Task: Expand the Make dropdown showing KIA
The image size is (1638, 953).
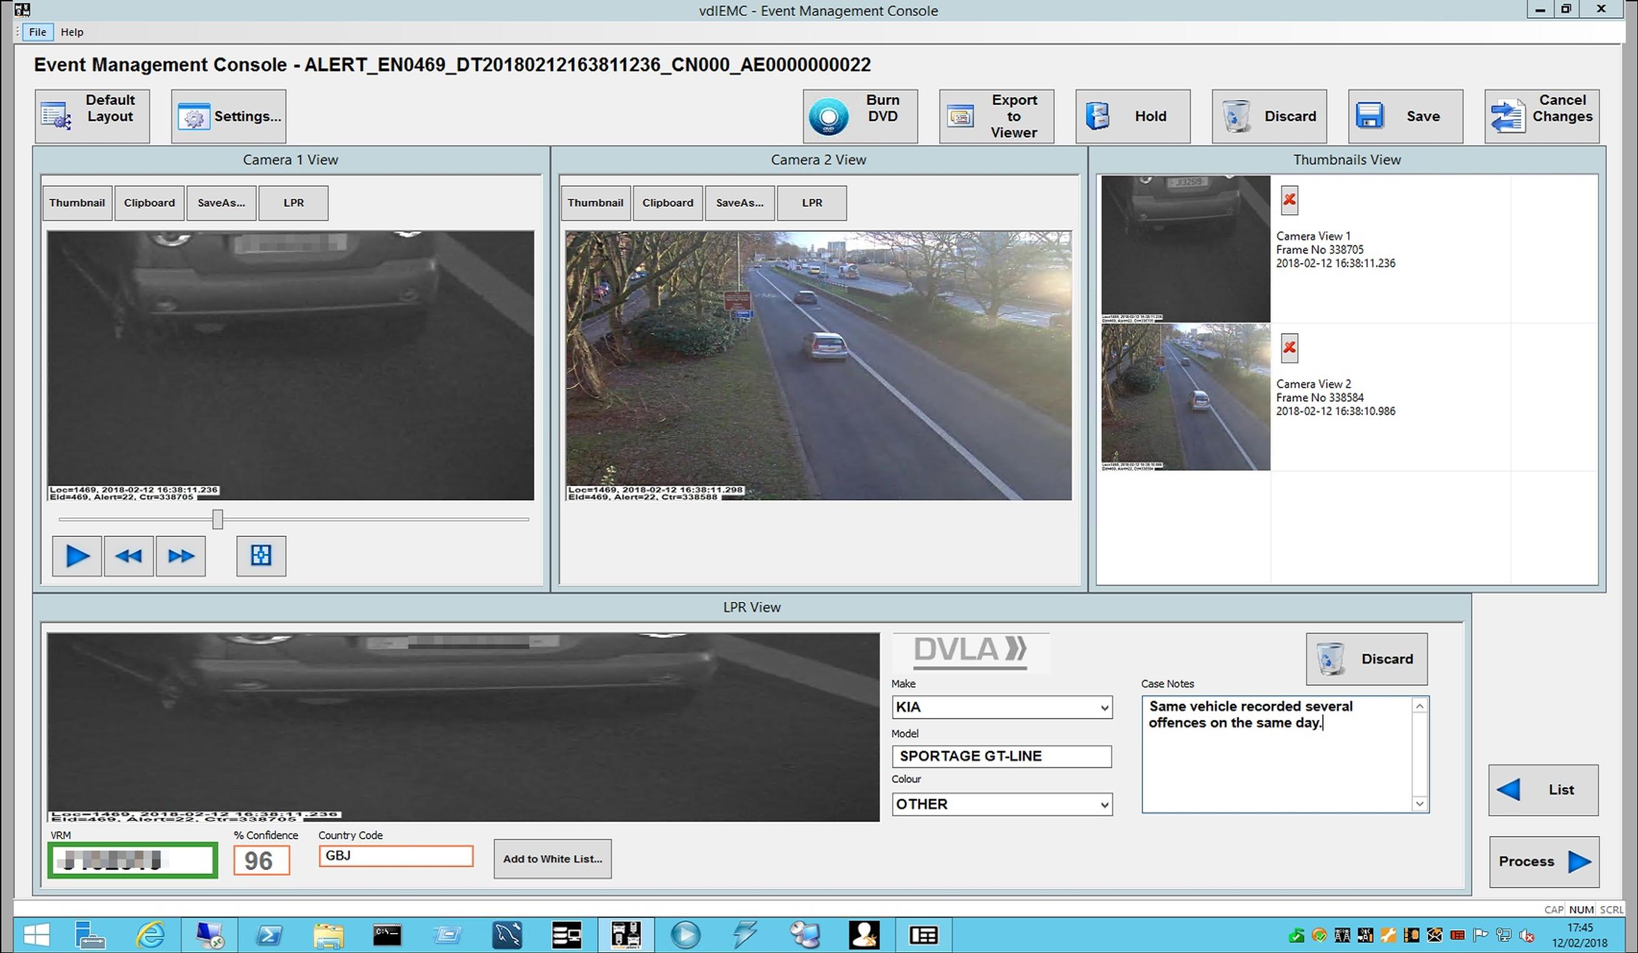Action: pos(1104,707)
